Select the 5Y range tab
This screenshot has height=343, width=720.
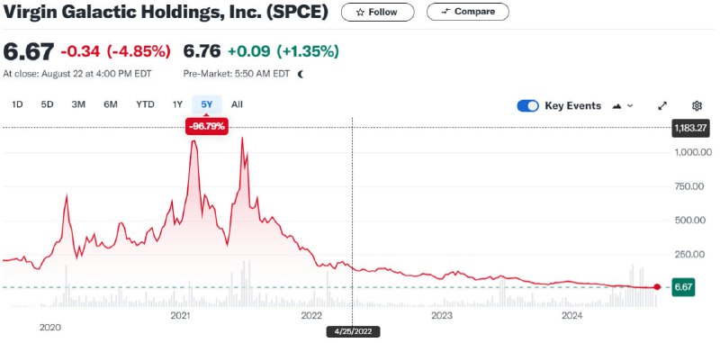[207, 104]
